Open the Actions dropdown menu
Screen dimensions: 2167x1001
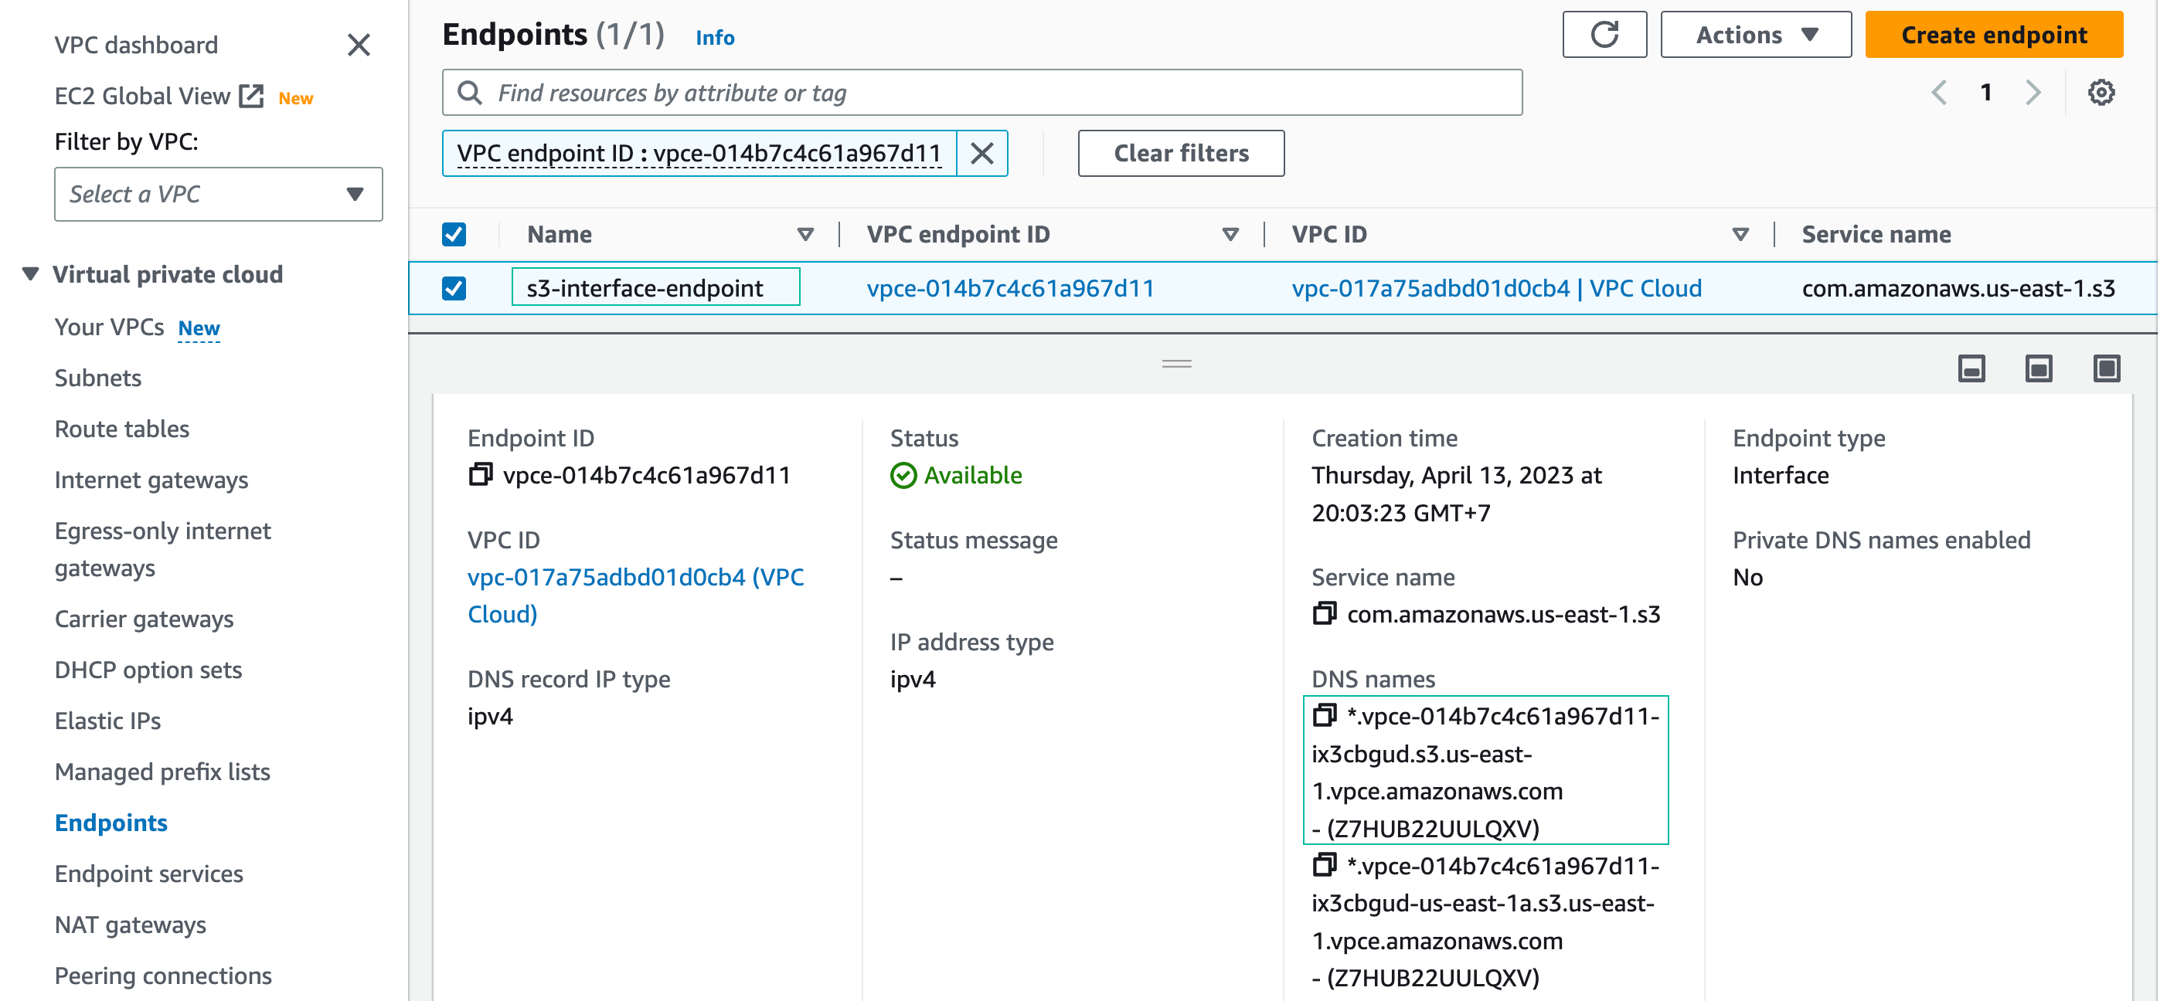coord(1756,35)
